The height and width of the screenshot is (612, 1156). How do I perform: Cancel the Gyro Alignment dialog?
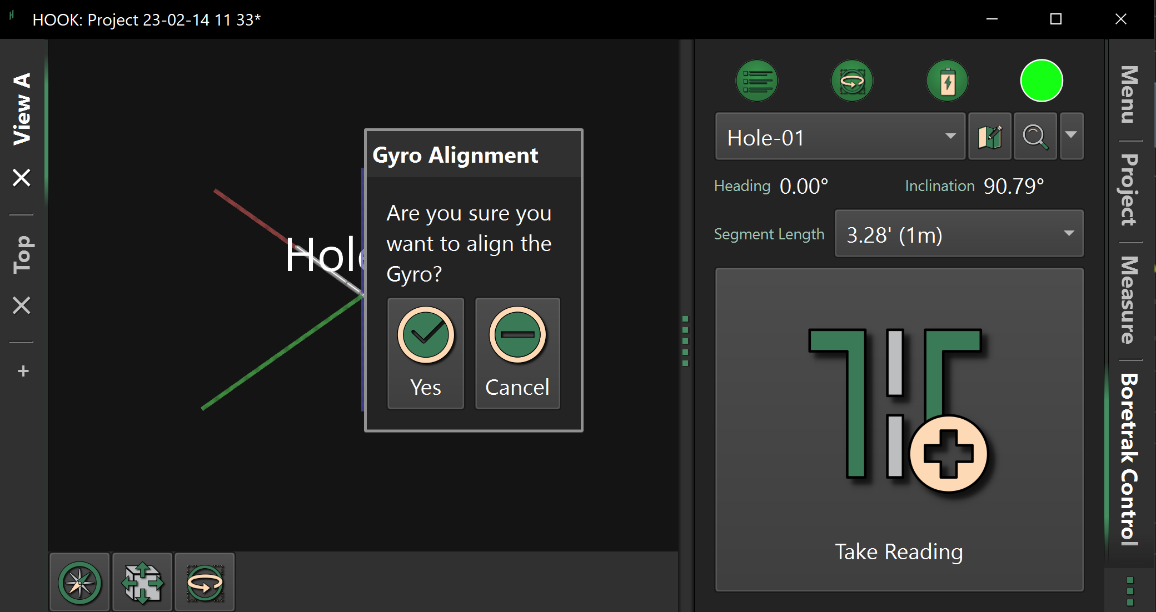[517, 353]
